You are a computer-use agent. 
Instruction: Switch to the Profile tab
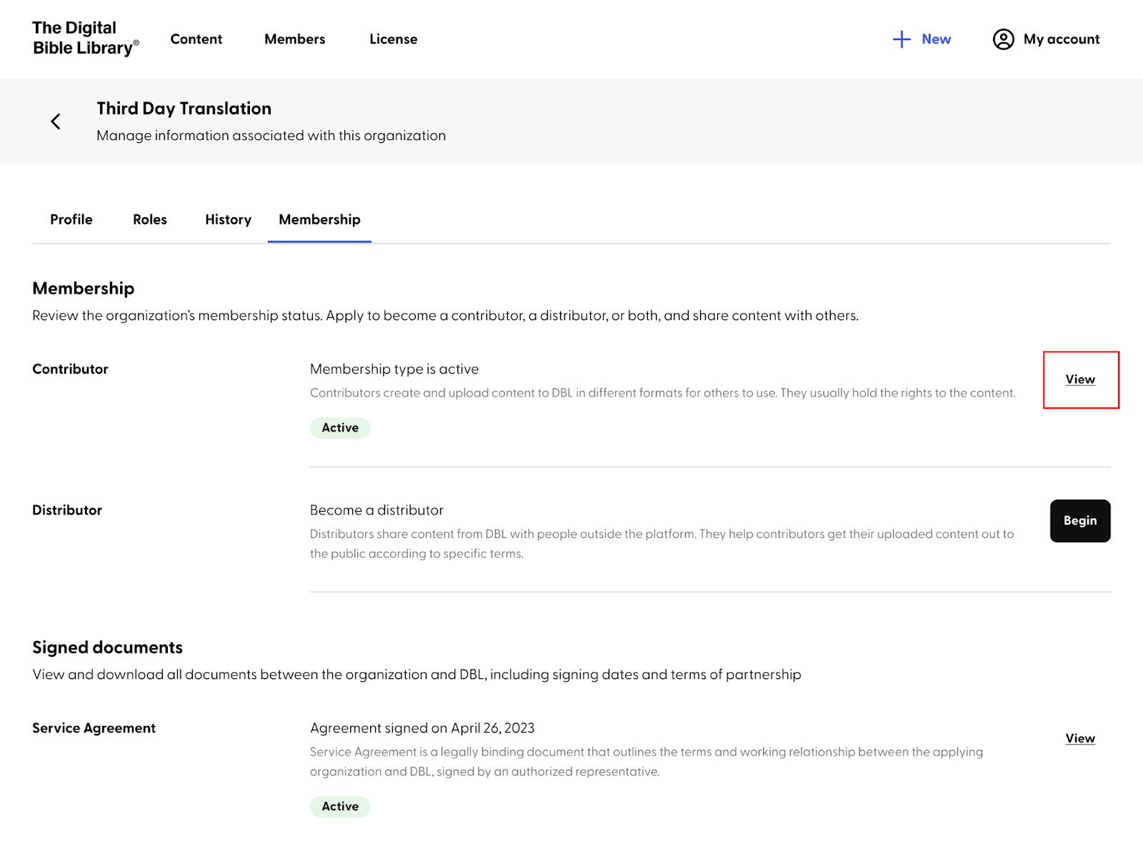71,219
